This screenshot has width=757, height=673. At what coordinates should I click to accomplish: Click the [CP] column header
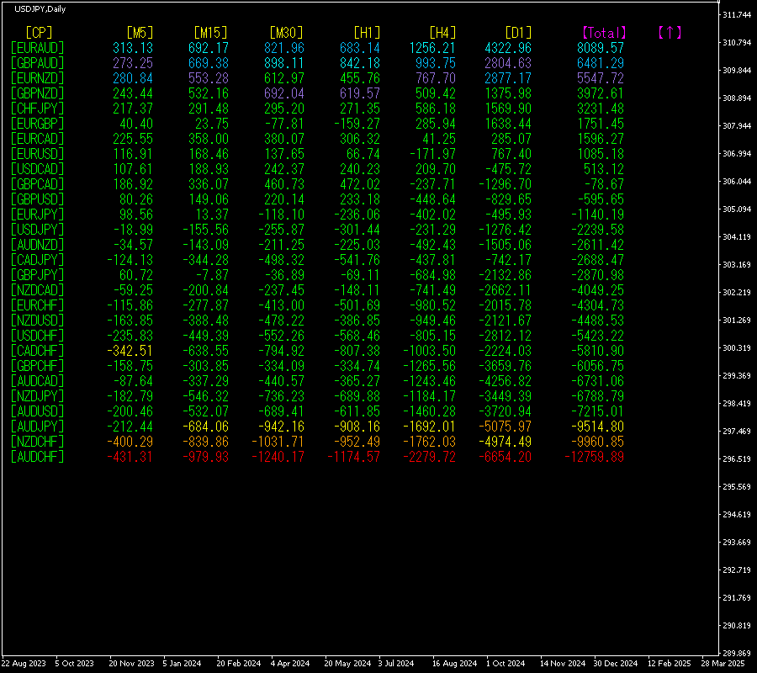pyautogui.click(x=39, y=32)
